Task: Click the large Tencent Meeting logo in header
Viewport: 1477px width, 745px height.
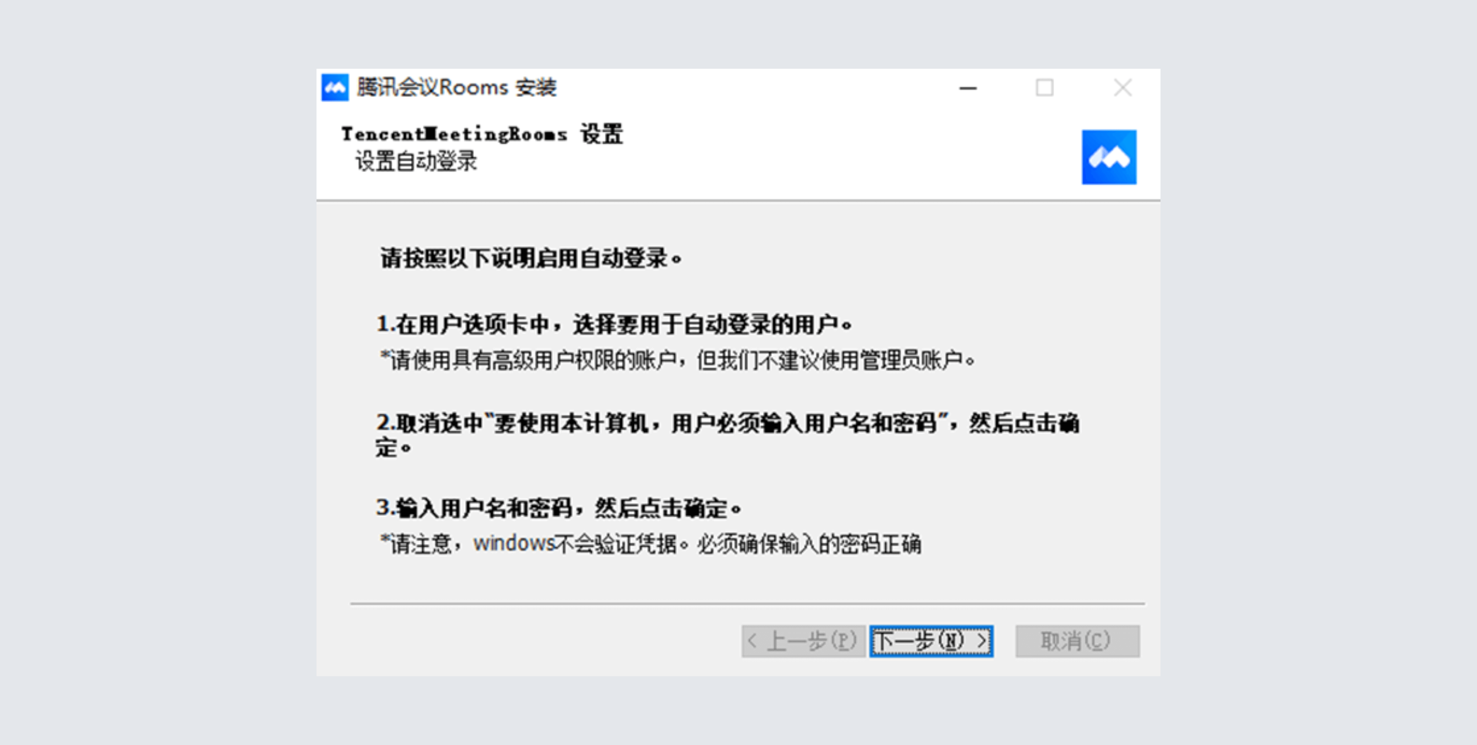Action: point(1109,157)
